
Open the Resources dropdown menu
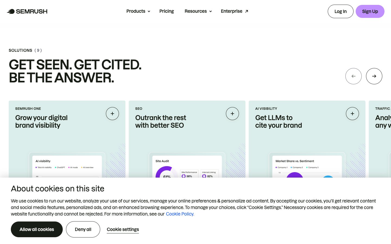coord(196,11)
